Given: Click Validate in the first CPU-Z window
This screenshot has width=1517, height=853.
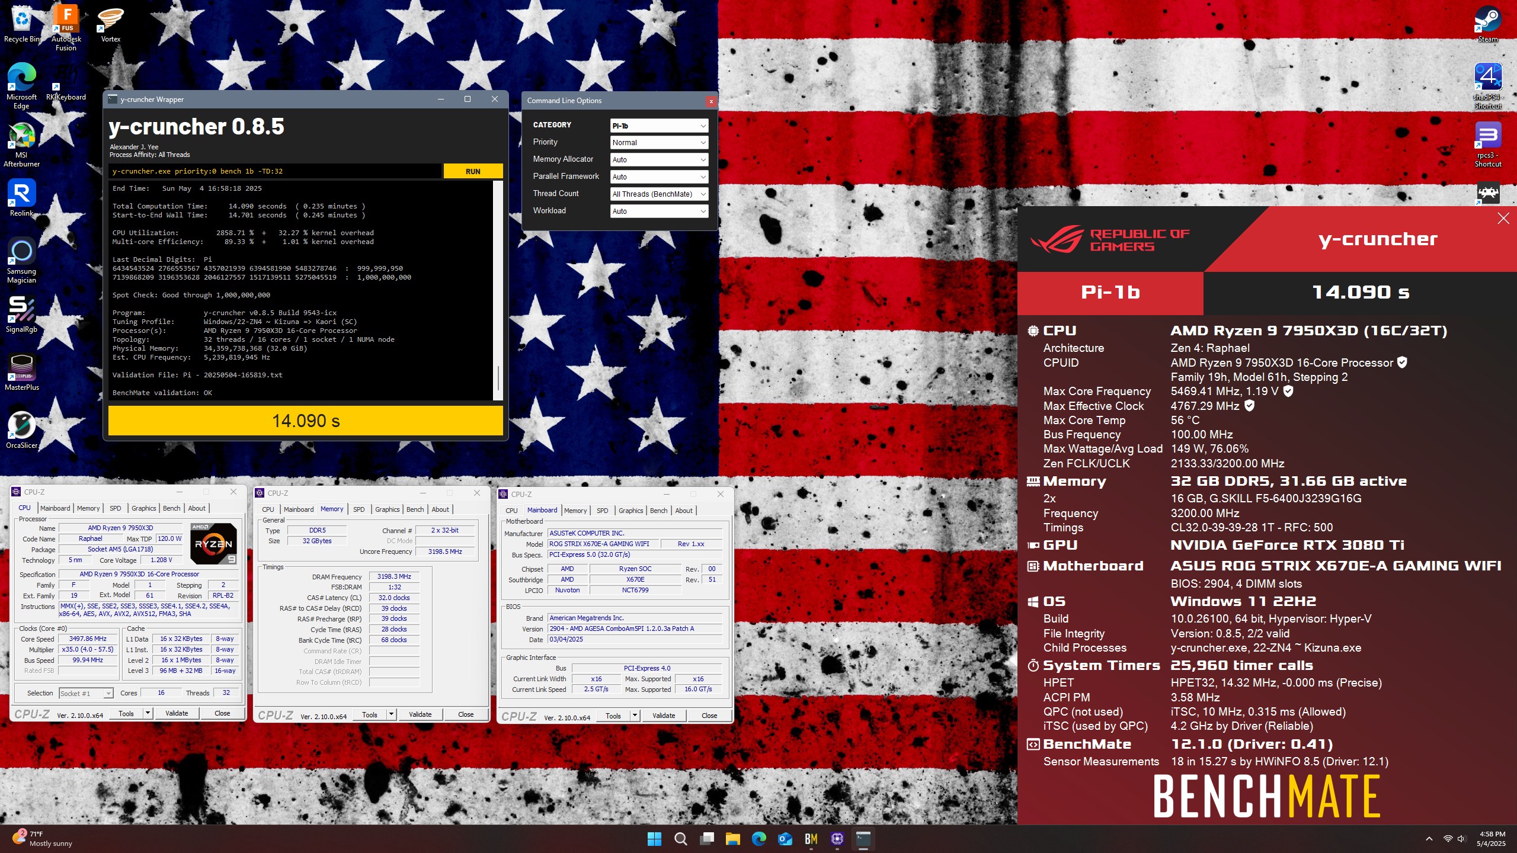Looking at the screenshot, I should pyautogui.click(x=177, y=713).
